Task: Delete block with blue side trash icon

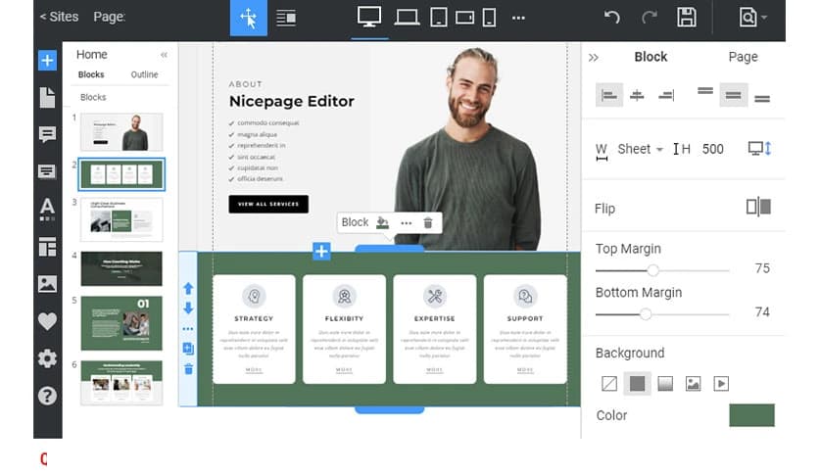Action: point(188,369)
